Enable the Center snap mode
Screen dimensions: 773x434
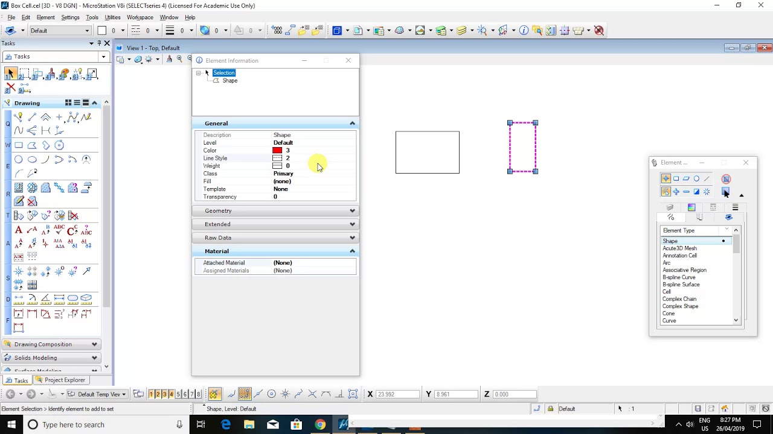pos(272,394)
